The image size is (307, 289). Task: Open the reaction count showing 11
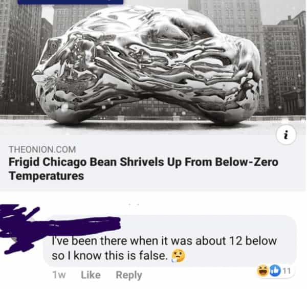click(x=287, y=271)
